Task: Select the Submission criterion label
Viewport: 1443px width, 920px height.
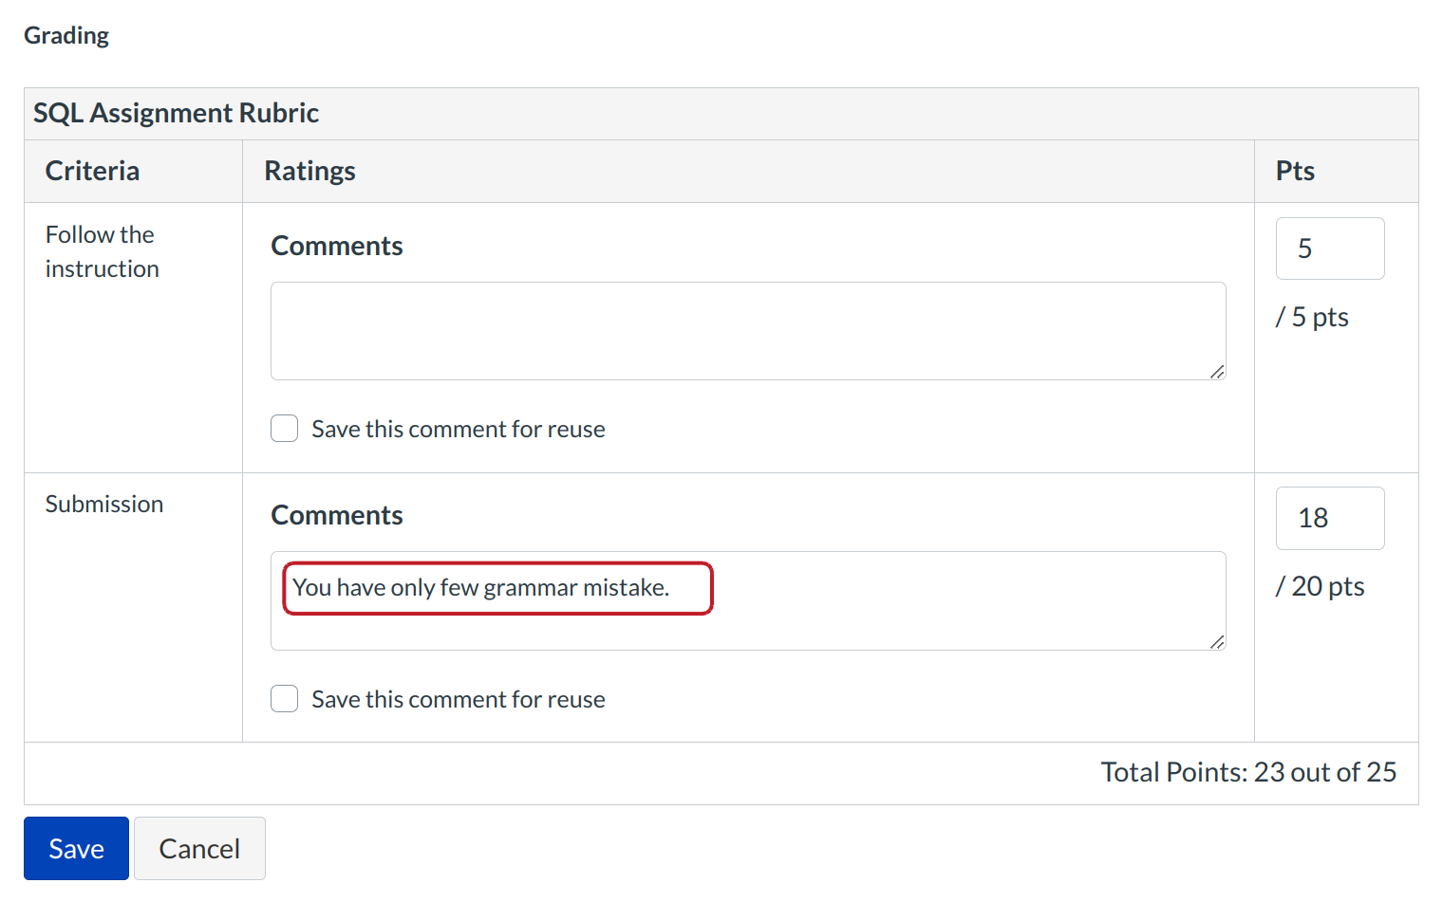Action: point(104,504)
